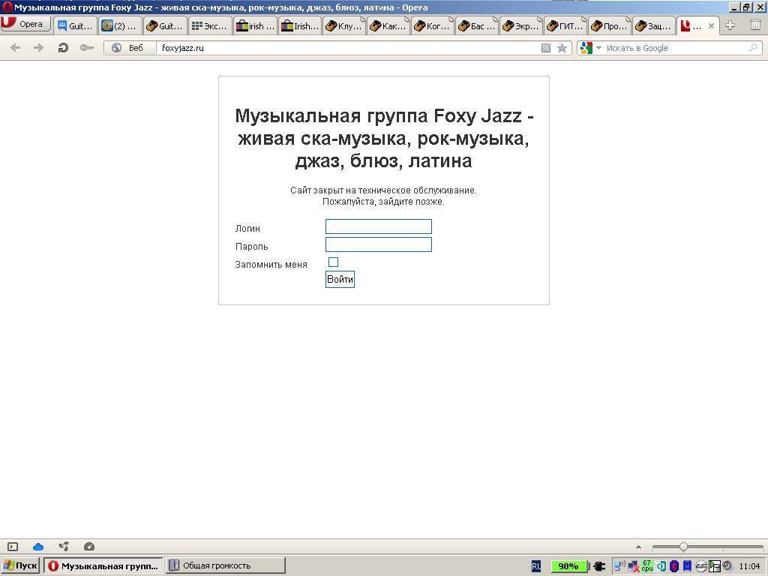Viewport: 768px width, 576px height.
Task: Bookmark page with the star icon
Action: [562, 48]
